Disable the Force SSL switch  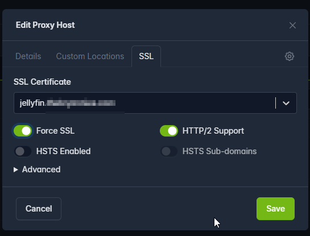tap(23, 131)
